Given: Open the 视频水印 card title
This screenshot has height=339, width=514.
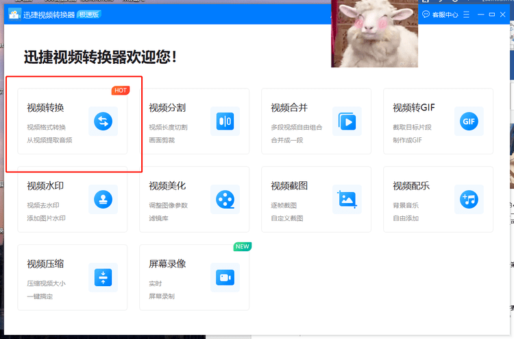Looking at the screenshot, I should (x=45, y=186).
